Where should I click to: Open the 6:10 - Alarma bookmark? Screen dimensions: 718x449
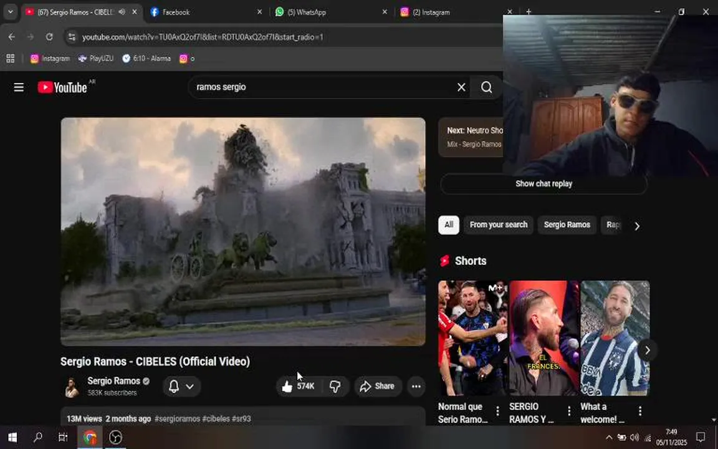pyautogui.click(x=146, y=59)
